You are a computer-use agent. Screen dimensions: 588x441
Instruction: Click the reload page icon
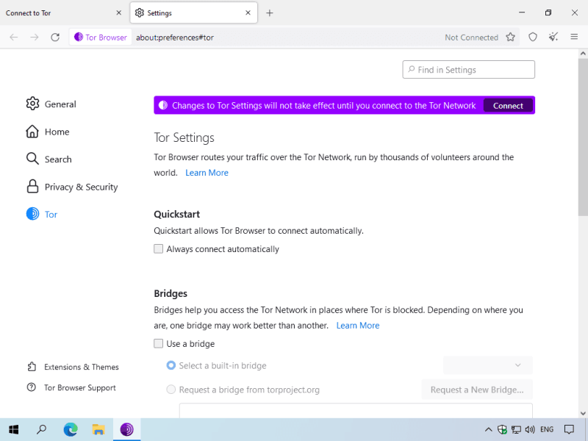pyautogui.click(x=54, y=37)
